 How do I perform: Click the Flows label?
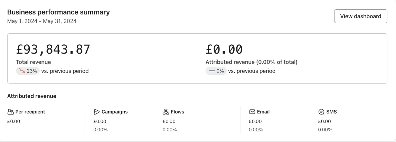pyautogui.click(x=177, y=112)
